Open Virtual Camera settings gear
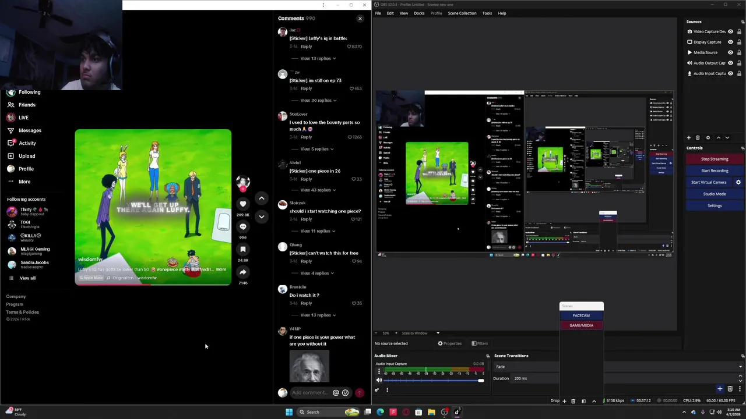The image size is (746, 419). click(x=738, y=182)
